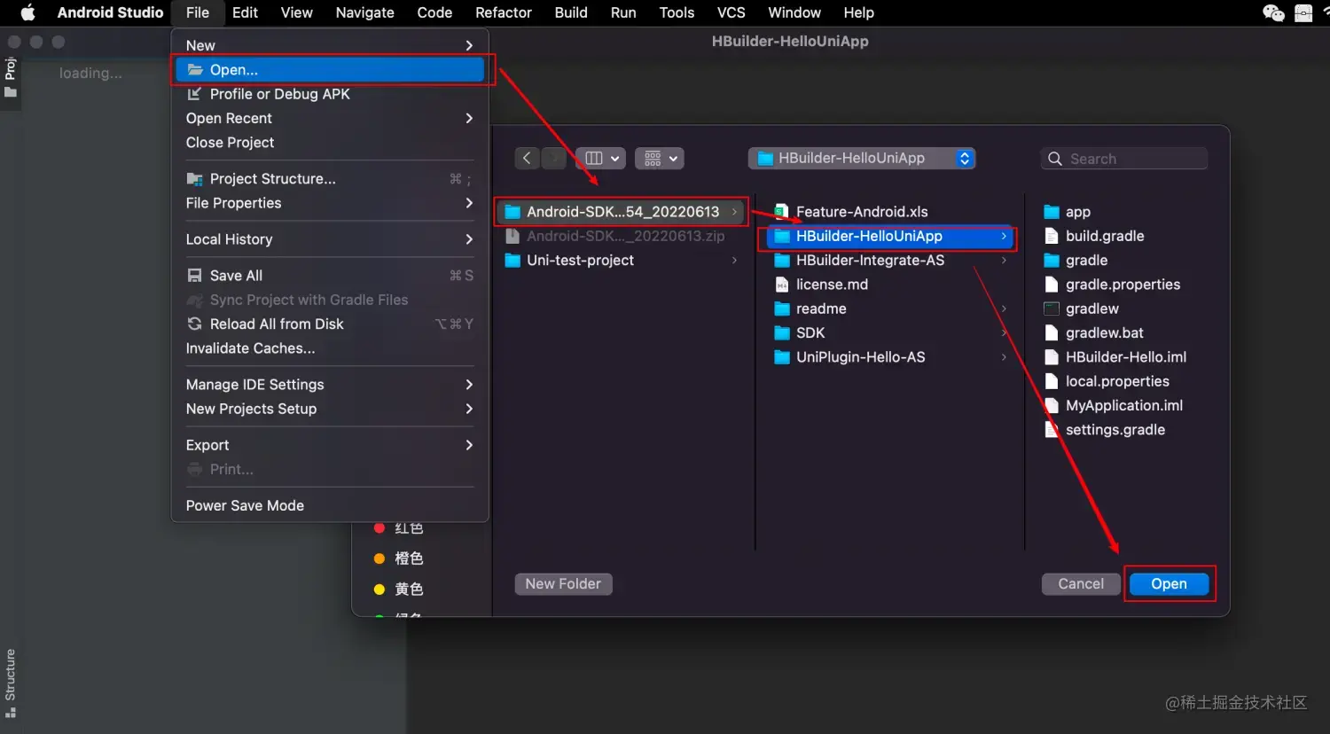
Task: Go back in file dialog
Action: tap(527, 158)
